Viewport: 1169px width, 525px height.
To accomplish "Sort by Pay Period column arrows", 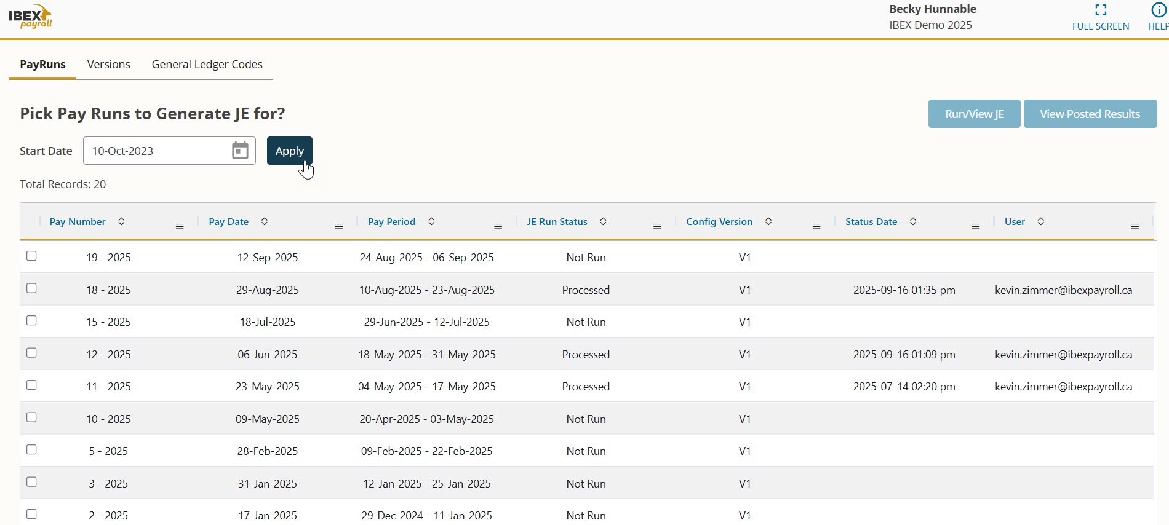I will pyautogui.click(x=432, y=222).
